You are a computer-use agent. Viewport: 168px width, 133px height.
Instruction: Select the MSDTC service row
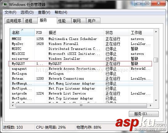click(x=82, y=49)
